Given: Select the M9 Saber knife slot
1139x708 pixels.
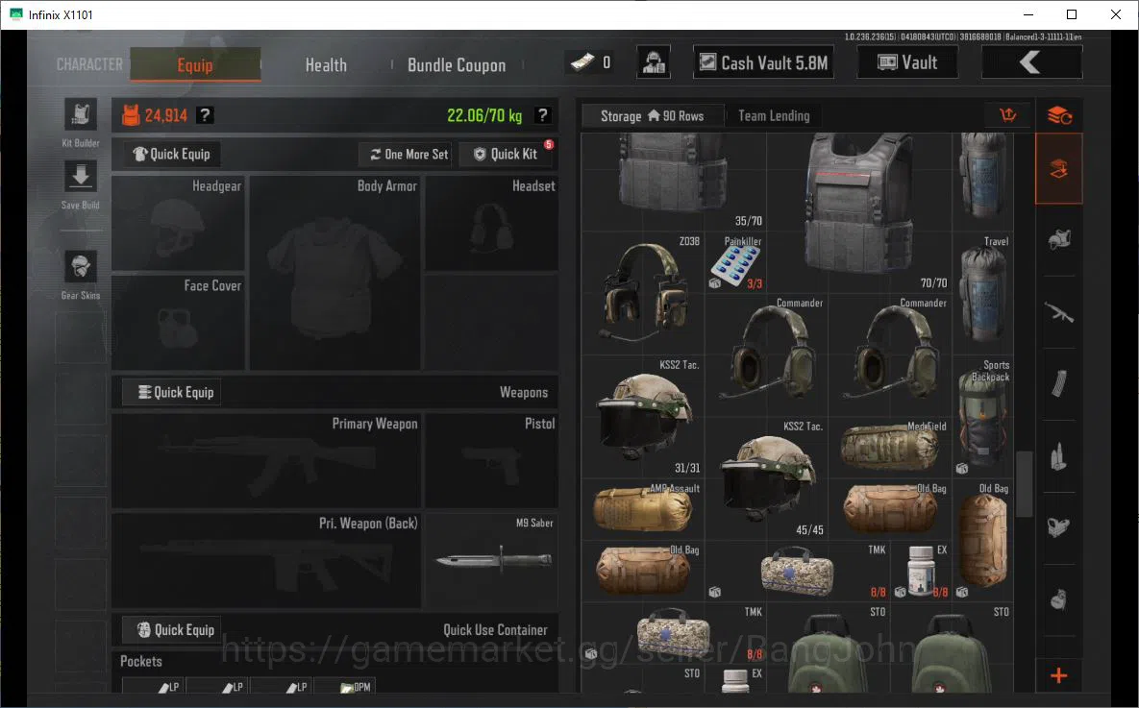Looking at the screenshot, I should point(492,560).
